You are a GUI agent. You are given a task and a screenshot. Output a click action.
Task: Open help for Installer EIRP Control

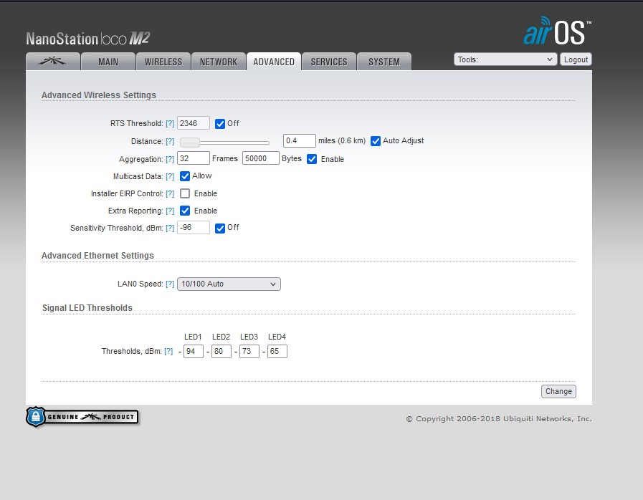click(x=170, y=194)
